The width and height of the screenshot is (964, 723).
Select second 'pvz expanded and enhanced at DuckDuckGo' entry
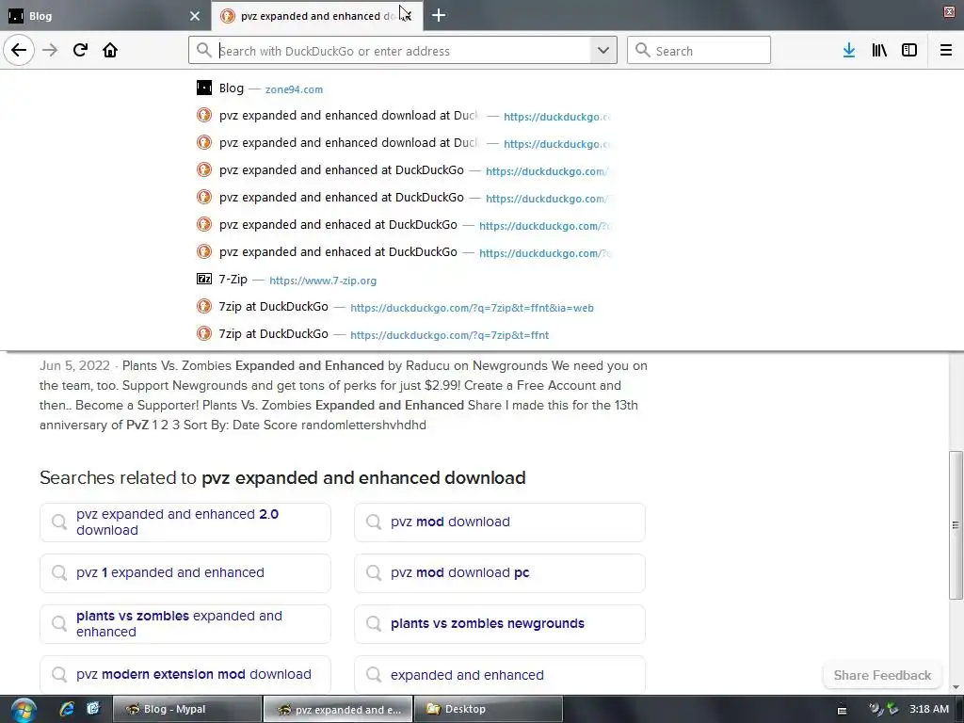tap(403, 198)
